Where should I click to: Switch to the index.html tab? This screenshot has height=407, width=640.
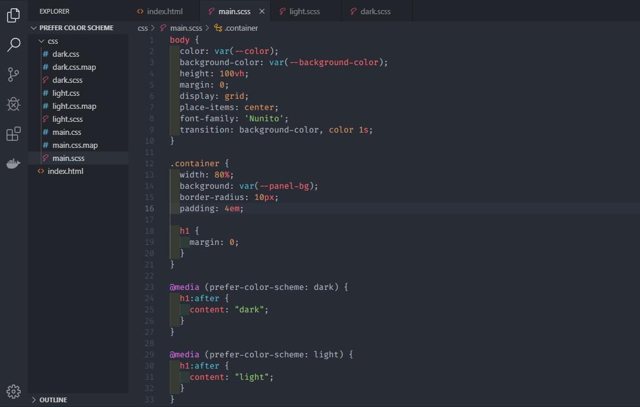pos(165,11)
